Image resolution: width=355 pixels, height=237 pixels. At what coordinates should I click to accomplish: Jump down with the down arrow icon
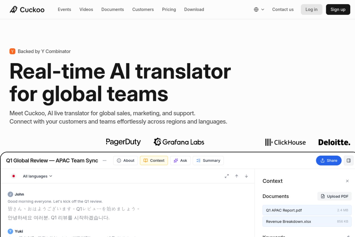[246, 176]
